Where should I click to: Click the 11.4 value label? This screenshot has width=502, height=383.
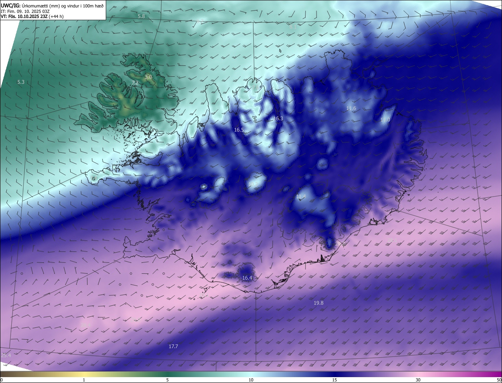click(x=301, y=196)
